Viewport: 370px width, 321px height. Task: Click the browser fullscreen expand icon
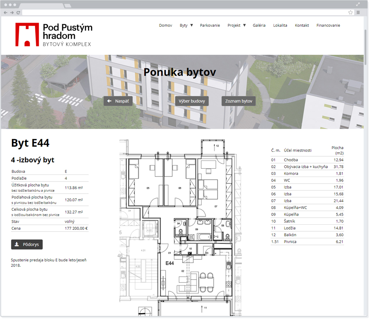[358, 5]
